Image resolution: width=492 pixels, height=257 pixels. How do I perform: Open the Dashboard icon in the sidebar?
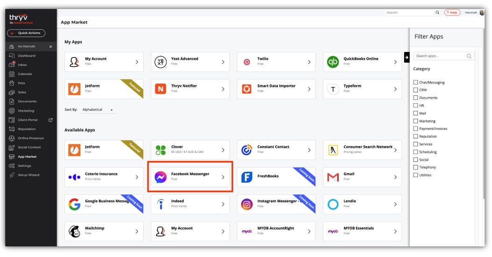(12, 56)
